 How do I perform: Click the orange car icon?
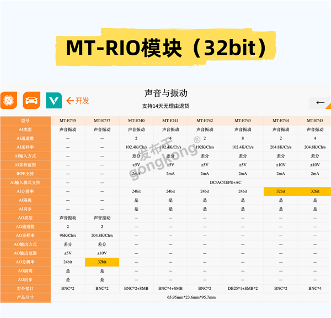[31, 100]
